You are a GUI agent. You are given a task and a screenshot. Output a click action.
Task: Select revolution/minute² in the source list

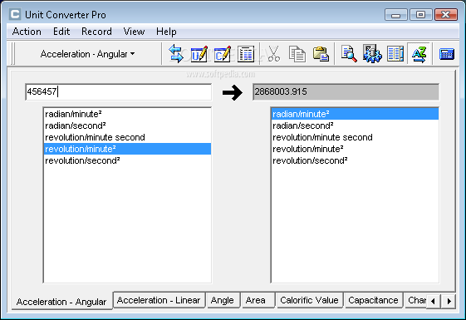127,149
